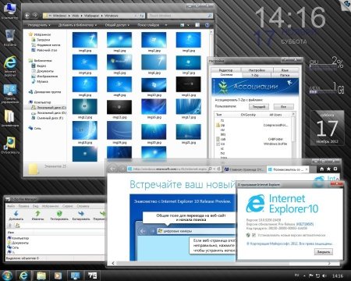Open the Recycle Bin (Корзина) desktop icon
351x281 pixels.
pyautogui.click(x=10, y=37)
